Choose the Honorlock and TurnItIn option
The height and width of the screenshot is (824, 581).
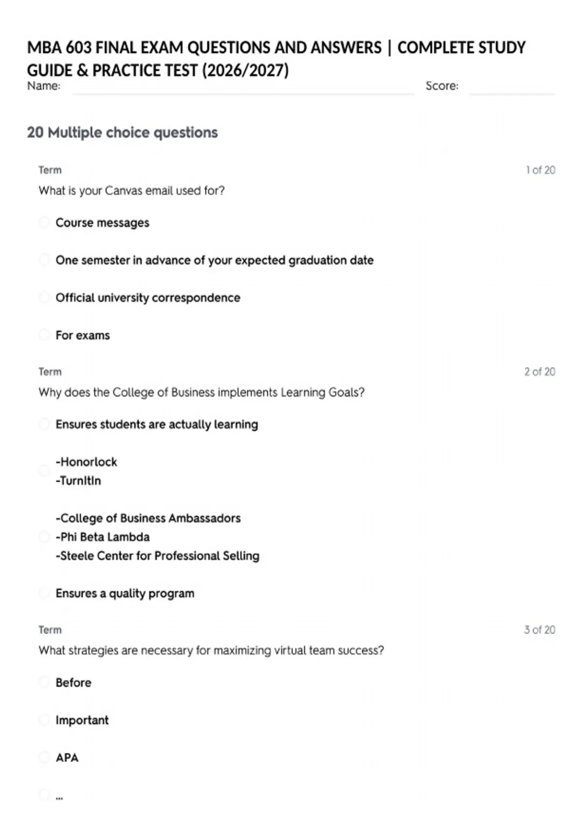(44, 471)
